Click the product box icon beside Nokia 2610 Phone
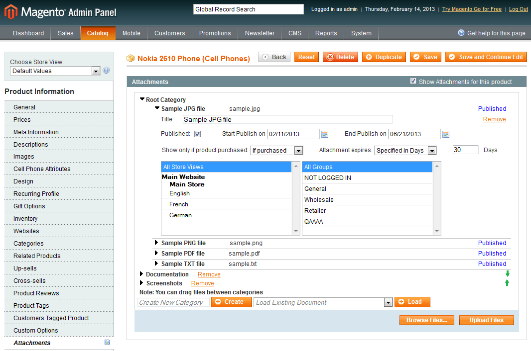Image resolution: width=531 pixels, height=351 pixels. click(x=130, y=58)
